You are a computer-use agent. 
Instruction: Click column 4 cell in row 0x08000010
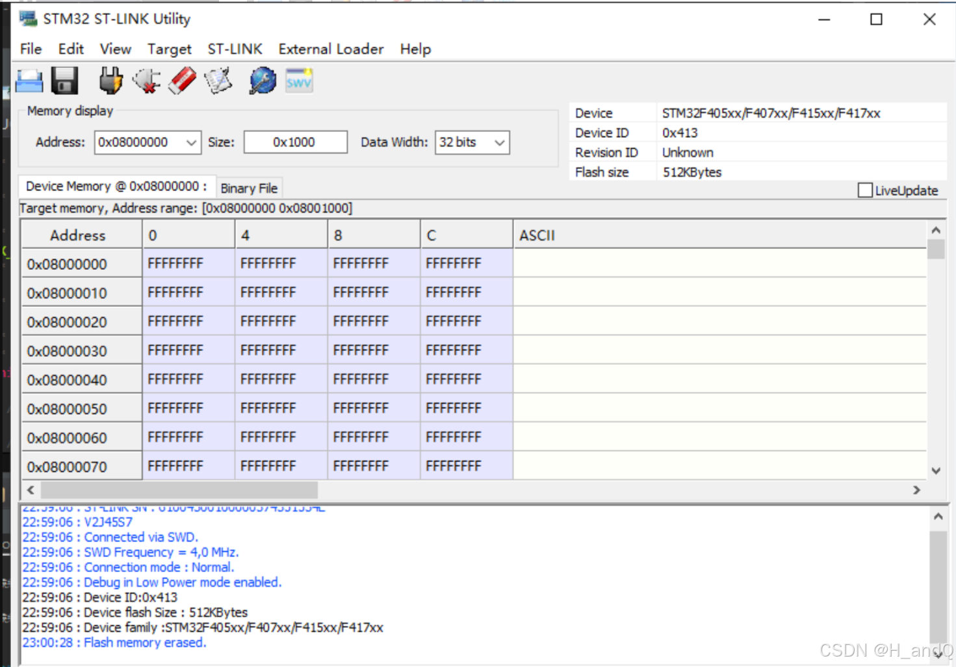281,293
